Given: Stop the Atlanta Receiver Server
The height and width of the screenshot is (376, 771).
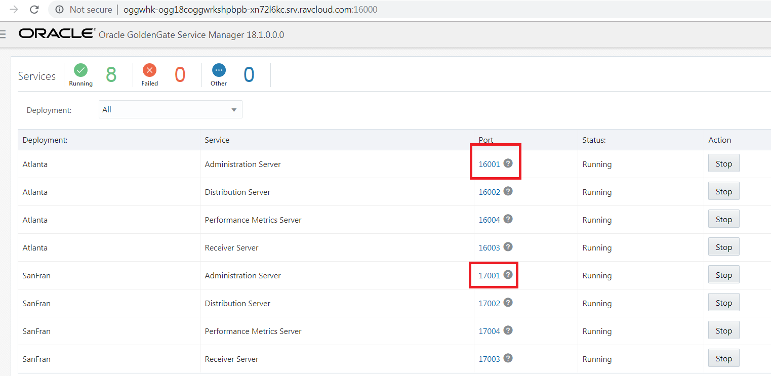Looking at the screenshot, I should point(724,247).
